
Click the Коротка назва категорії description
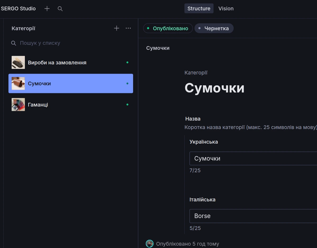[x=251, y=127]
